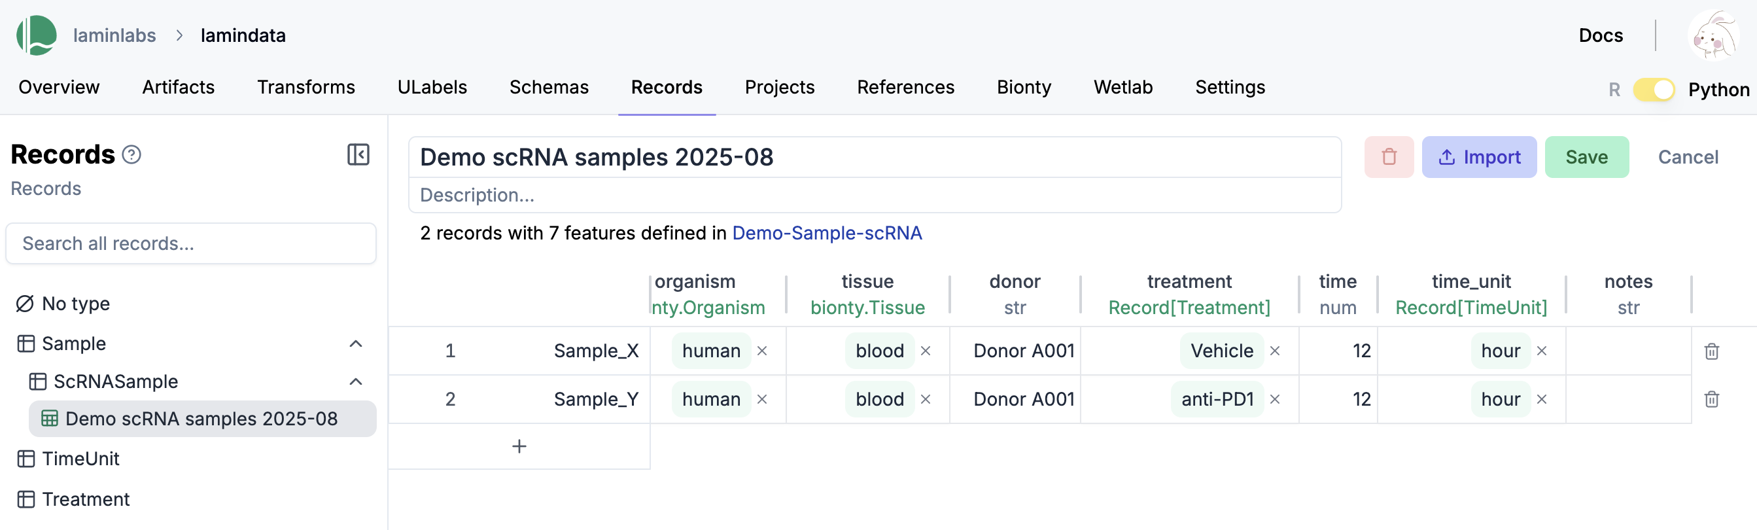This screenshot has height=530, width=1757.
Task: Switch to the Schemas tab
Action: point(548,87)
